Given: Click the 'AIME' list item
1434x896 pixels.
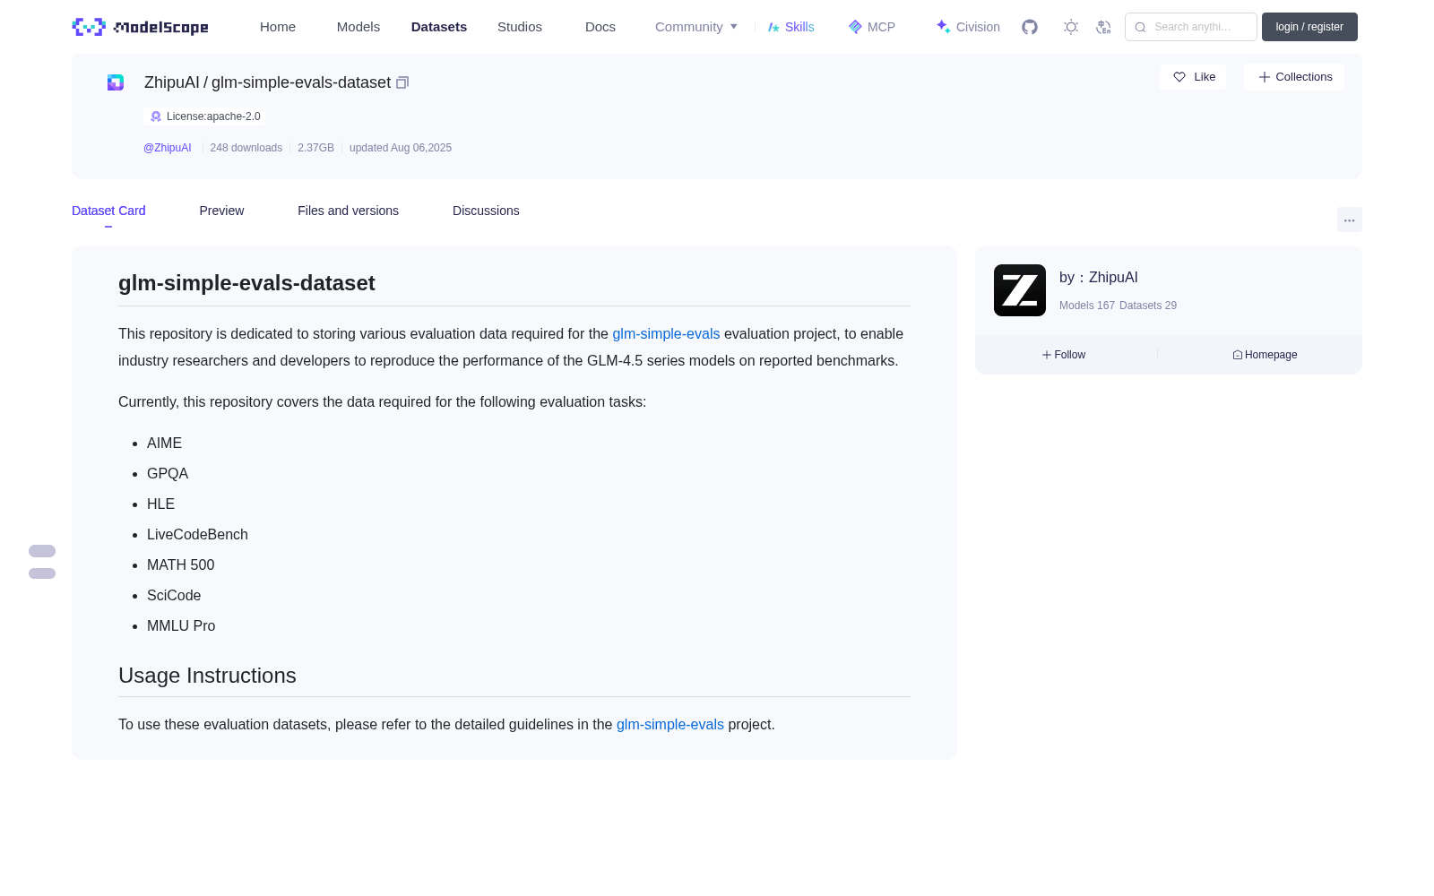Looking at the screenshot, I should (164, 443).
